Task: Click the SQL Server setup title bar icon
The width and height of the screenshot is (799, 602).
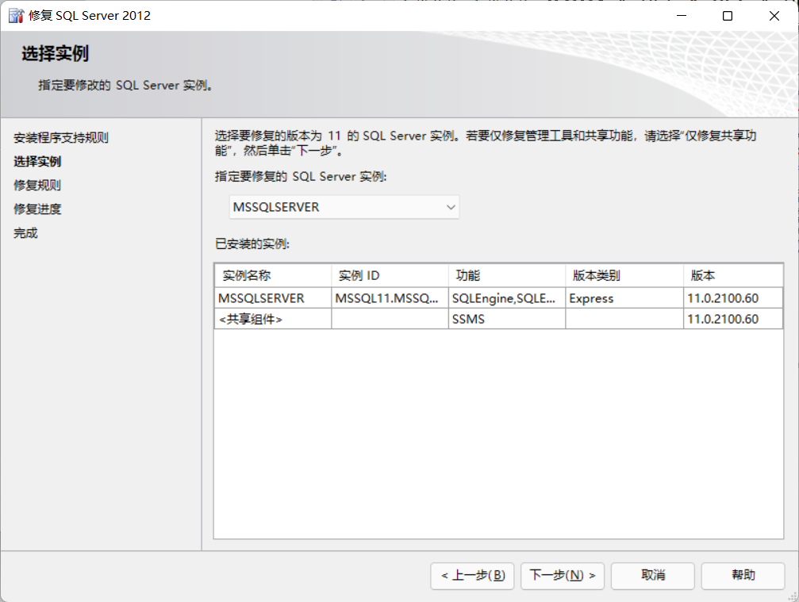Action: [17, 16]
